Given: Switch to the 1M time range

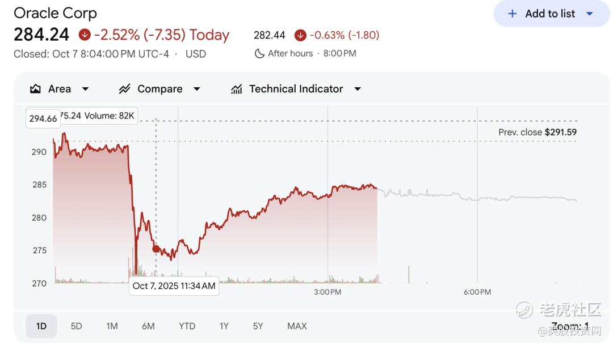Looking at the screenshot, I should coord(112,326).
